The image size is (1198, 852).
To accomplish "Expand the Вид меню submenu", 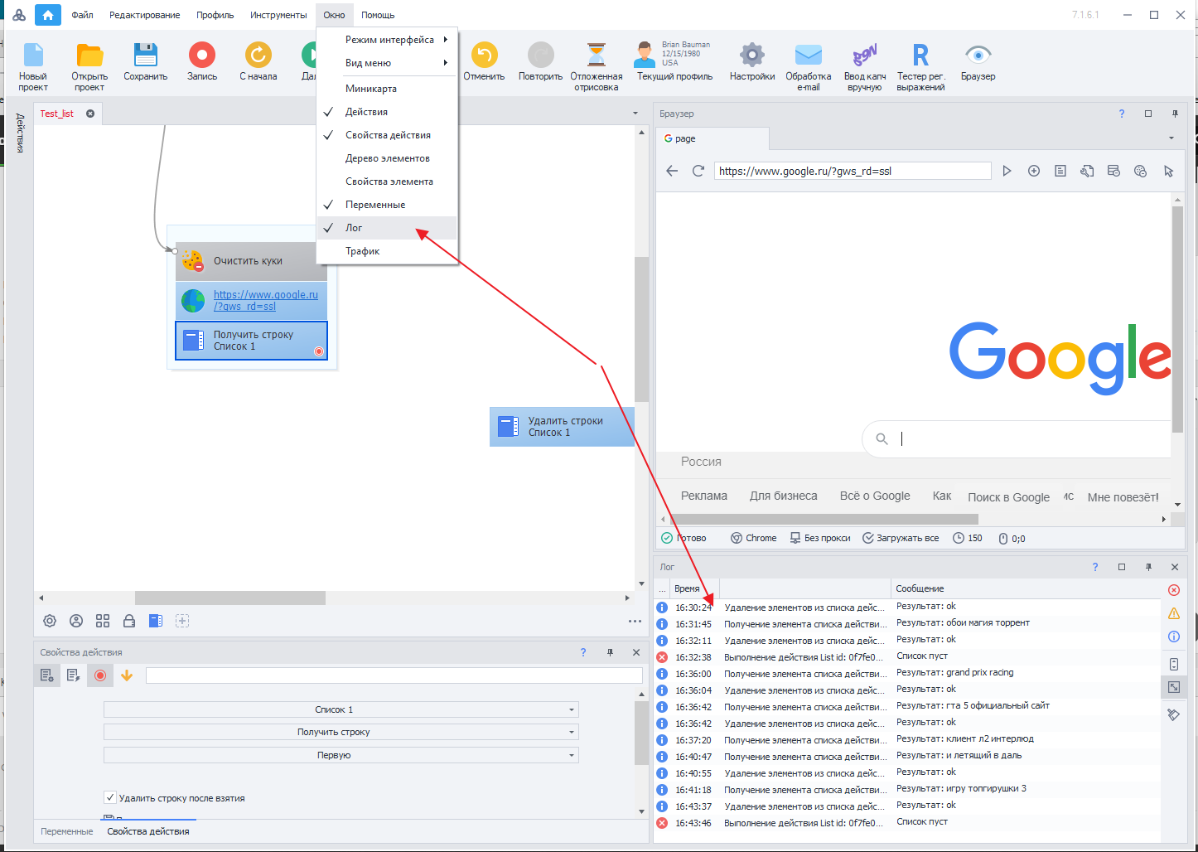I will [387, 63].
